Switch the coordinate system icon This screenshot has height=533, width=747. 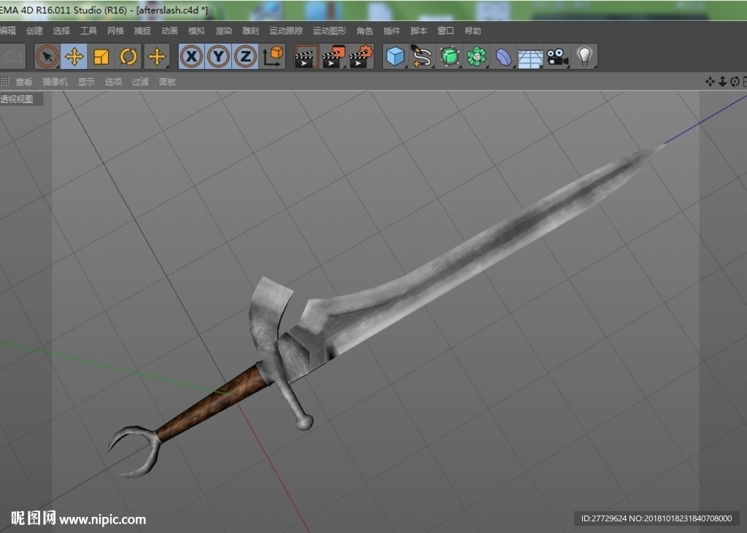(x=273, y=57)
